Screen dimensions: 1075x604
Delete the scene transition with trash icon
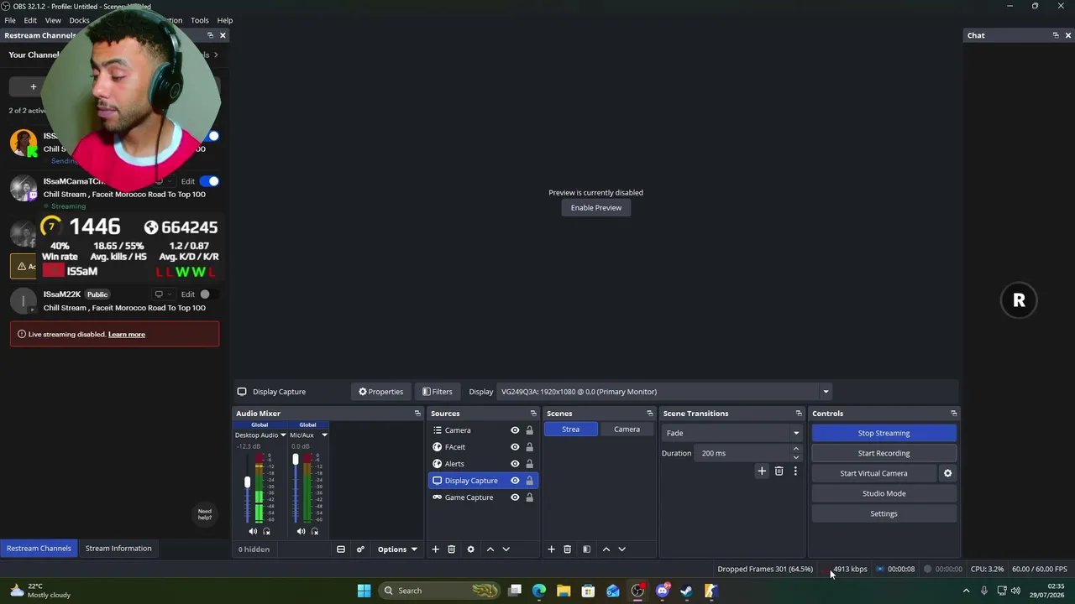click(x=779, y=471)
